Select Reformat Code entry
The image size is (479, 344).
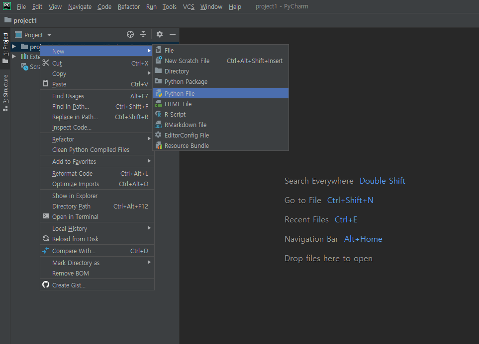97,173
